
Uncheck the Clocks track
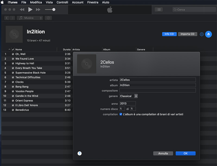tap(13, 82)
